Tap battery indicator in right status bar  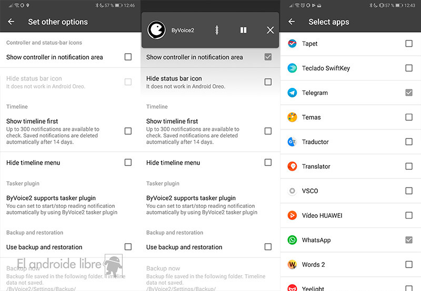399,5
